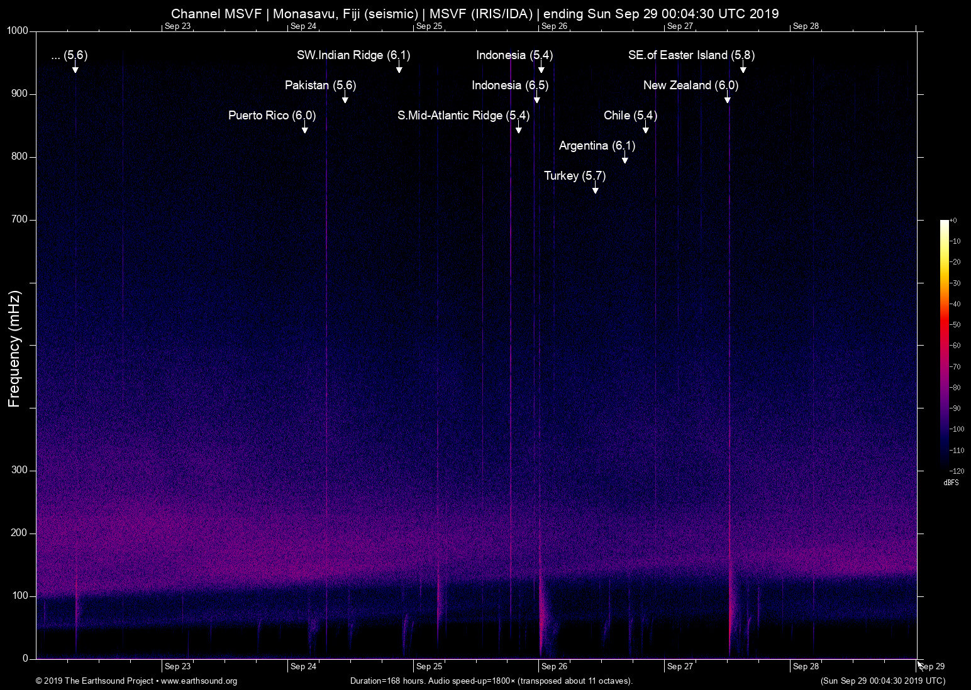The width and height of the screenshot is (971, 690).
Task: Click the 200 frequency axis label
Action: coord(20,533)
